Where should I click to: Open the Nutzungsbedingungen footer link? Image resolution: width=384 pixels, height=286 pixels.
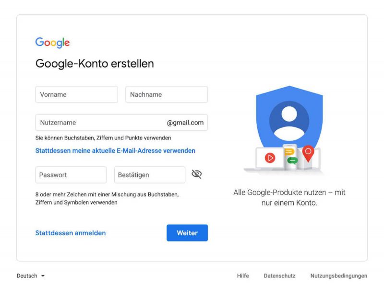tap(339, 276)
